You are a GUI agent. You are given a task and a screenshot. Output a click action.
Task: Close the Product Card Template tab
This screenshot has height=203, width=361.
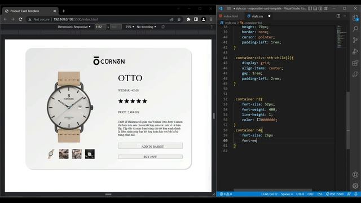pyautogui.click(x=55, y=11)
